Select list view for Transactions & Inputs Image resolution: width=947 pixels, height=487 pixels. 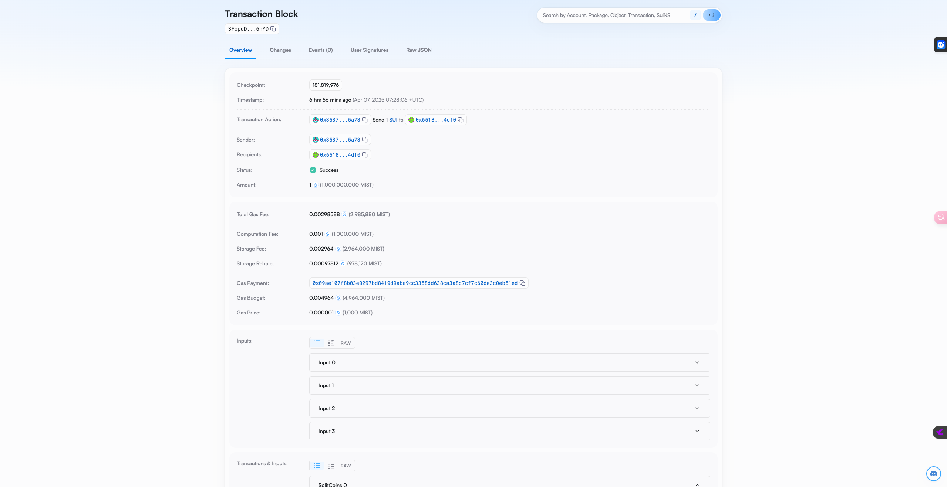(317, 466)
